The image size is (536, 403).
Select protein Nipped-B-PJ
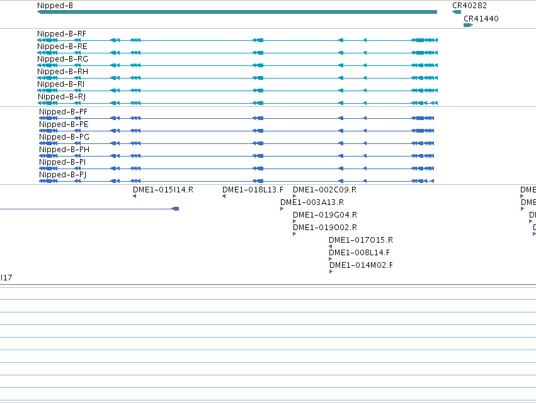coord(237,181)
